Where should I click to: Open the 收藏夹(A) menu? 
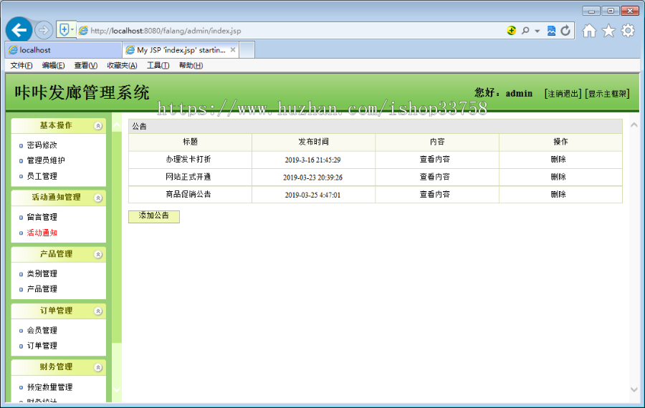click(122, 65)
